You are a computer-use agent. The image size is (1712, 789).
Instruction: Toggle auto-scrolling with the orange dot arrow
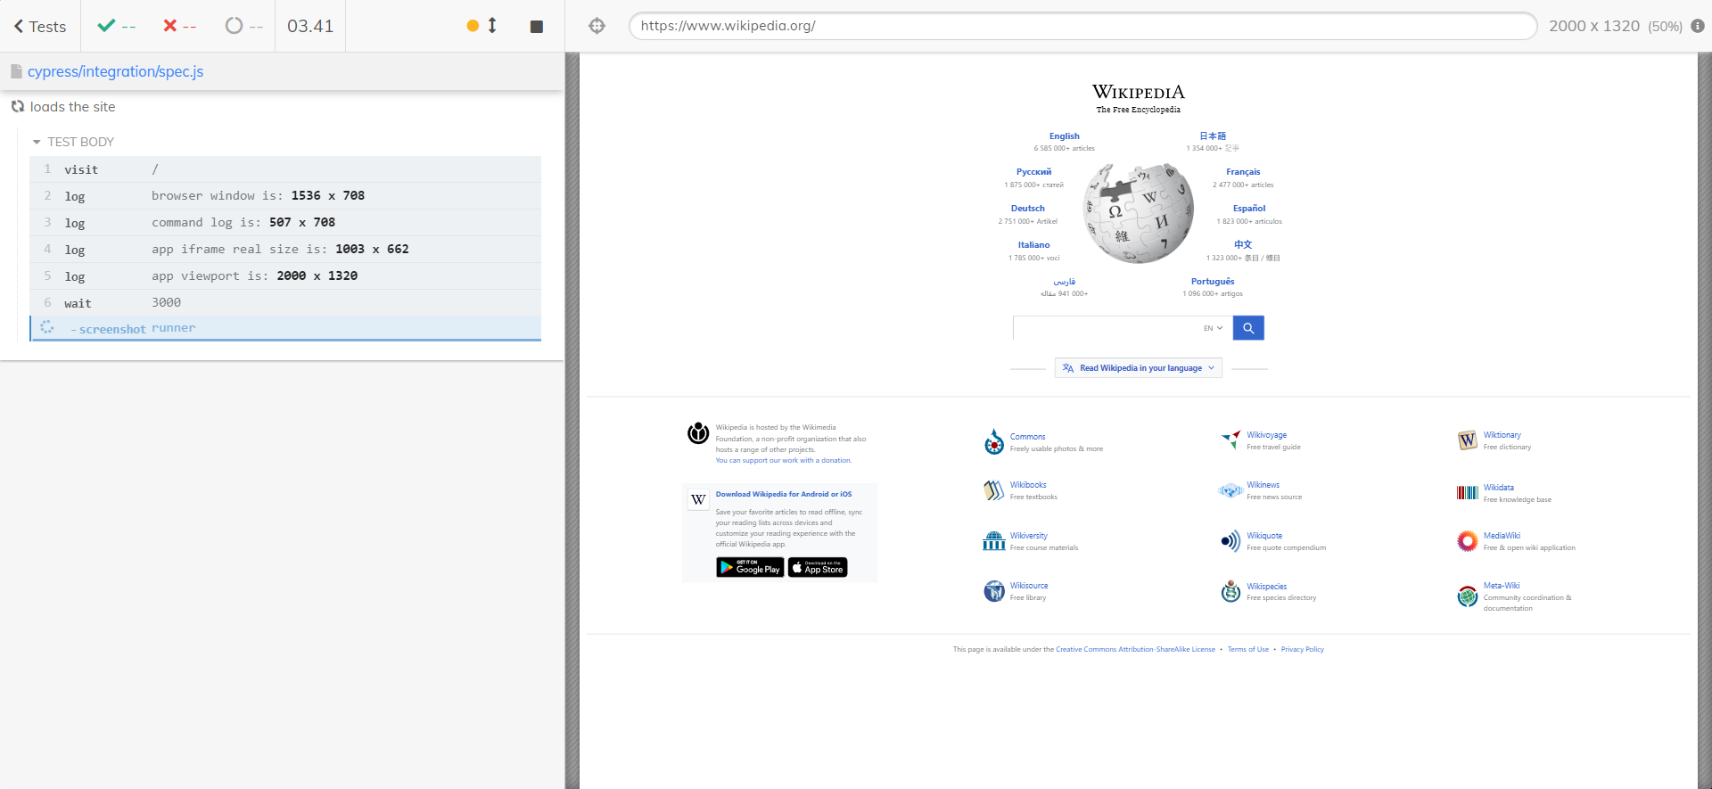tap(481, 26)
